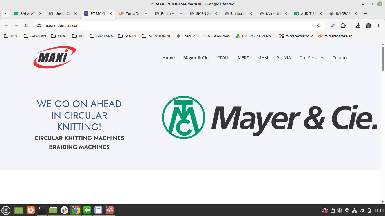Go to the Home nav item
The height and width of the screenshot is (216, 385).
tap(169, 58)
